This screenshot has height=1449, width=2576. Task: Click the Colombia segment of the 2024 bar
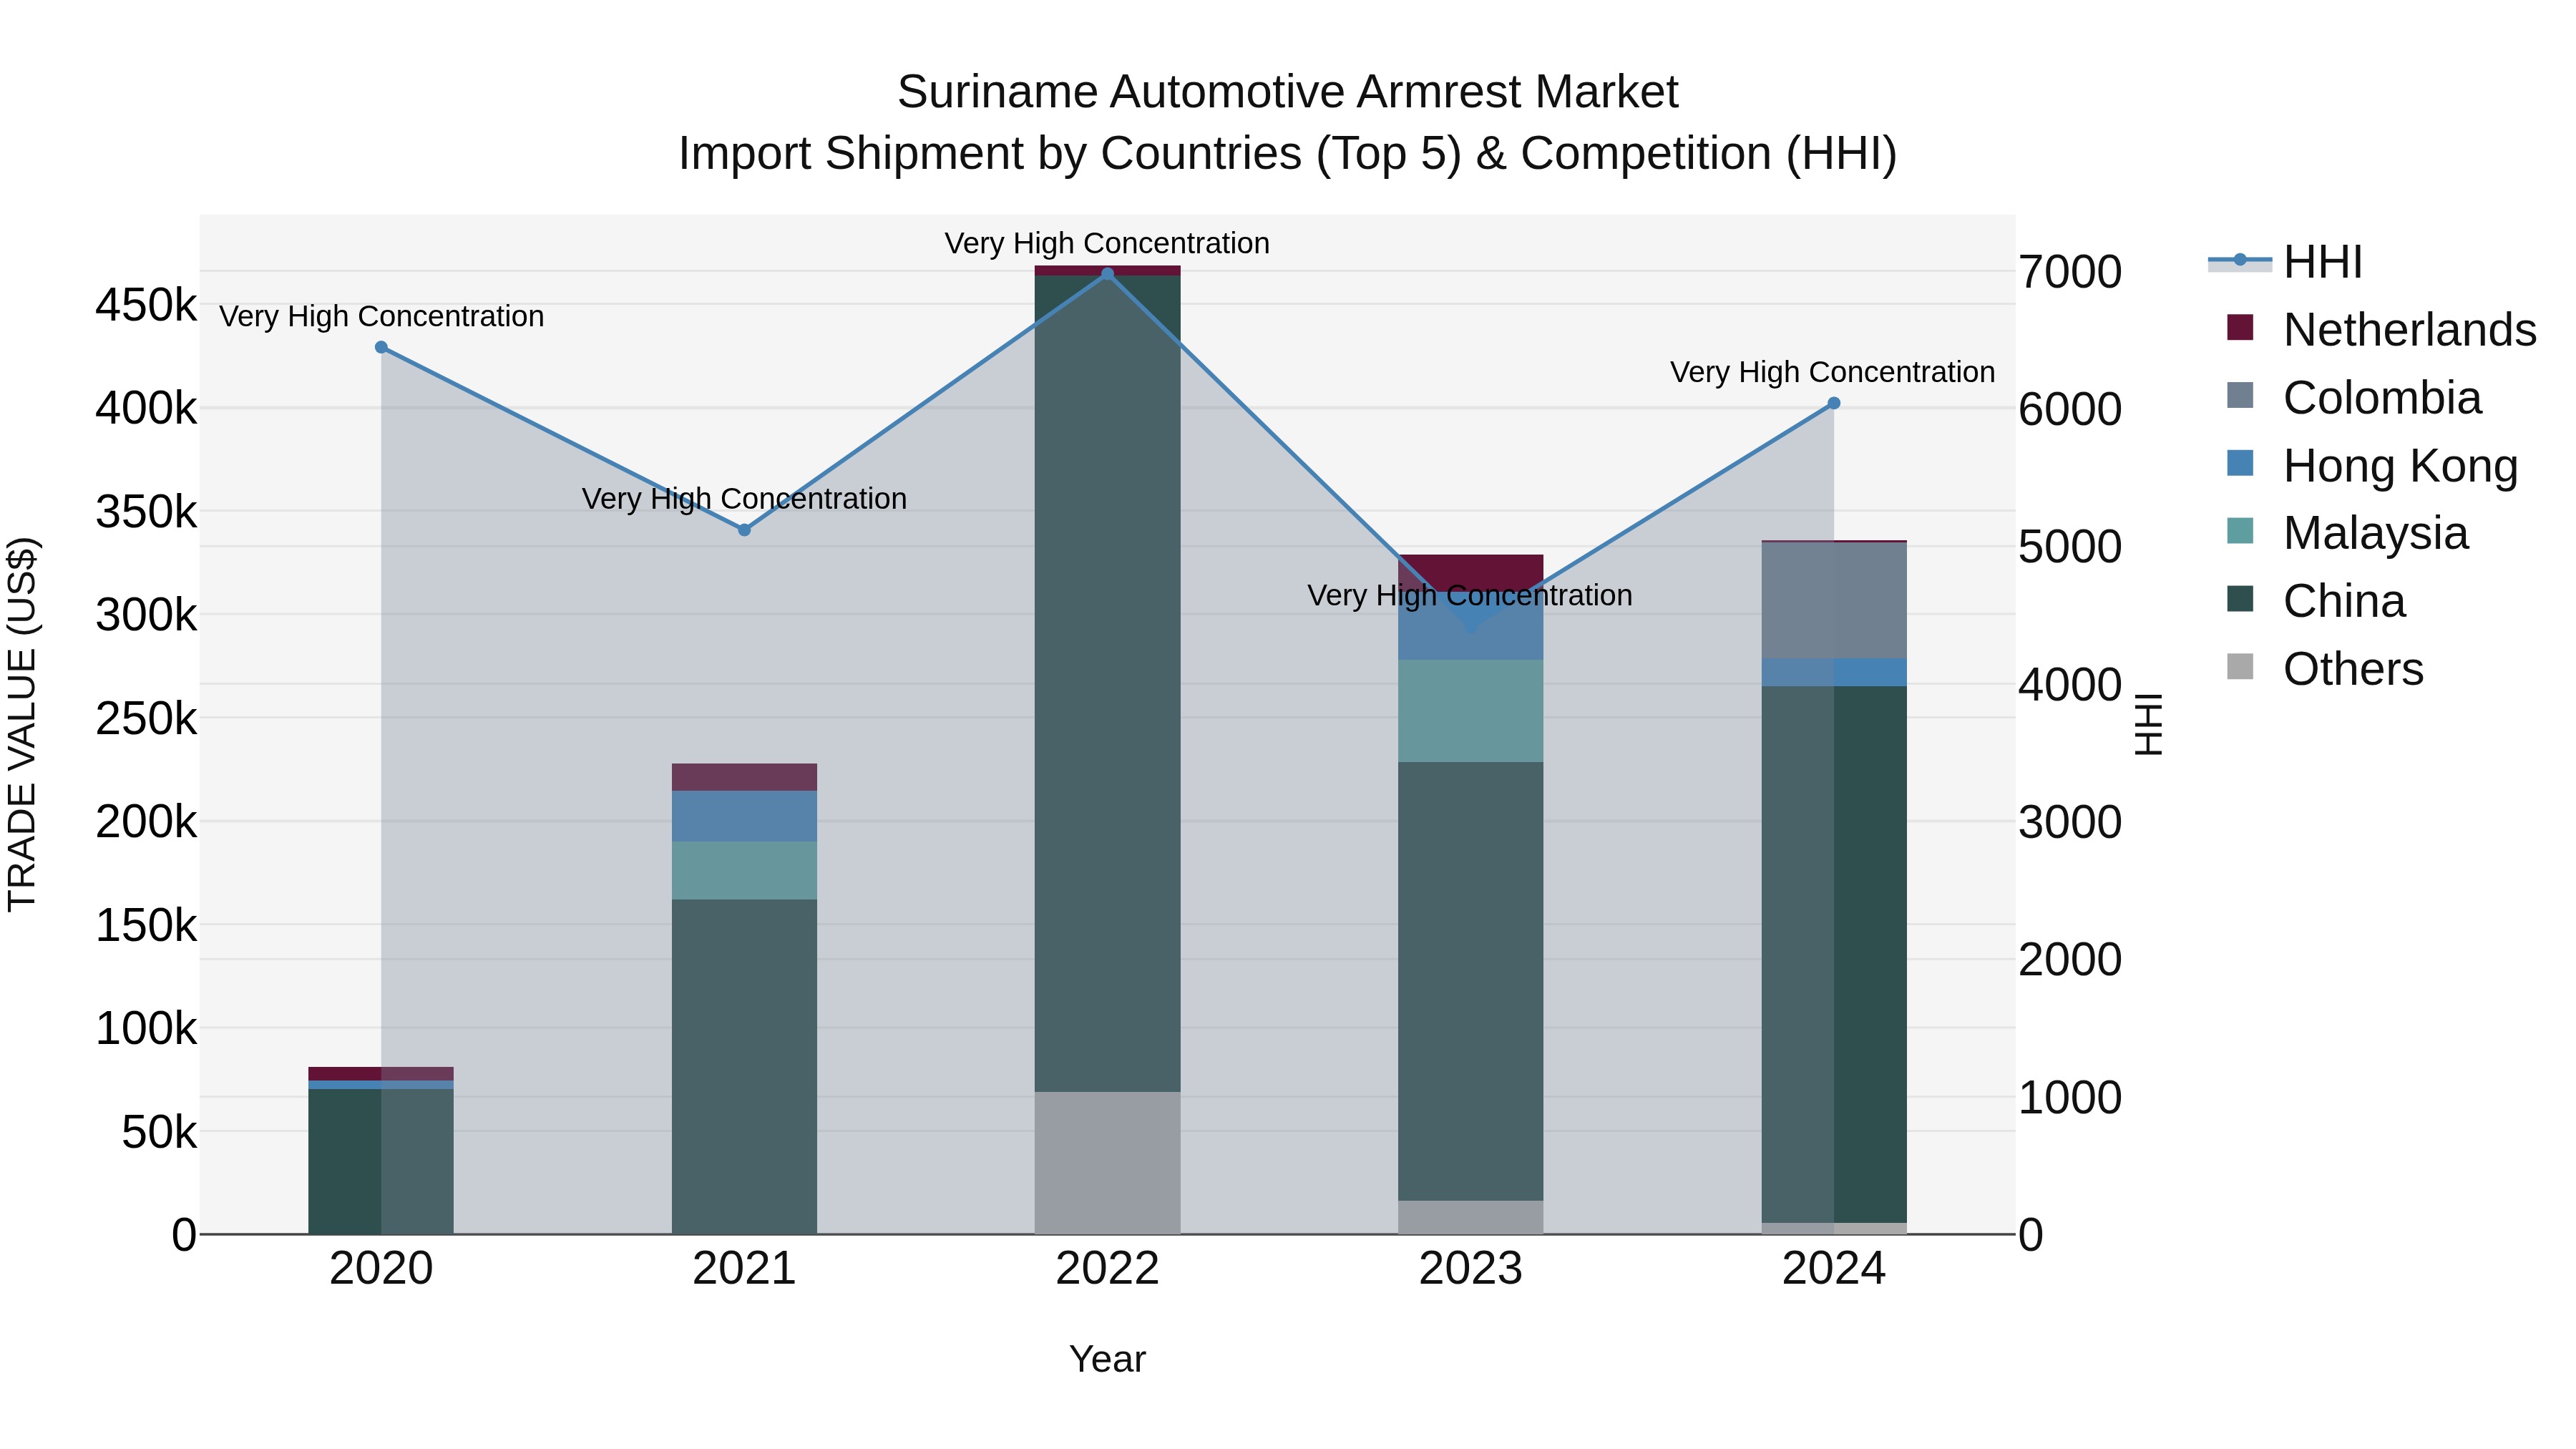pyautogui.click(x=1833, y=601)
